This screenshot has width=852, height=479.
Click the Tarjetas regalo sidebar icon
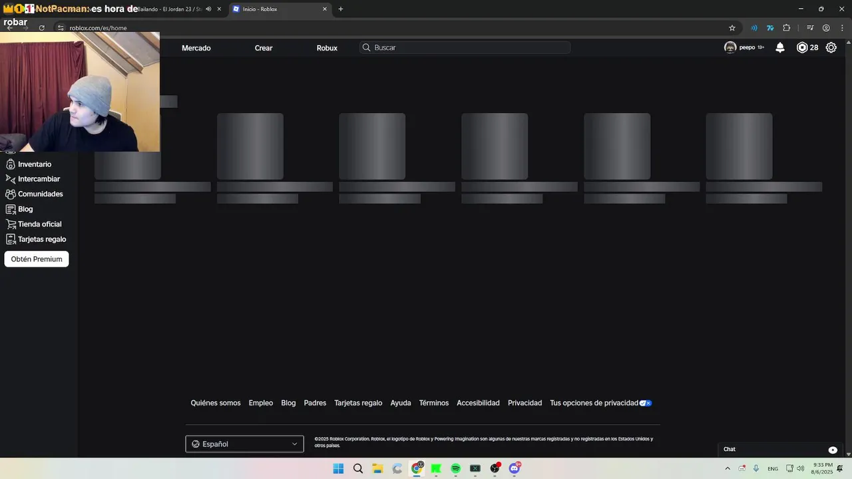(x=10, y=239)
